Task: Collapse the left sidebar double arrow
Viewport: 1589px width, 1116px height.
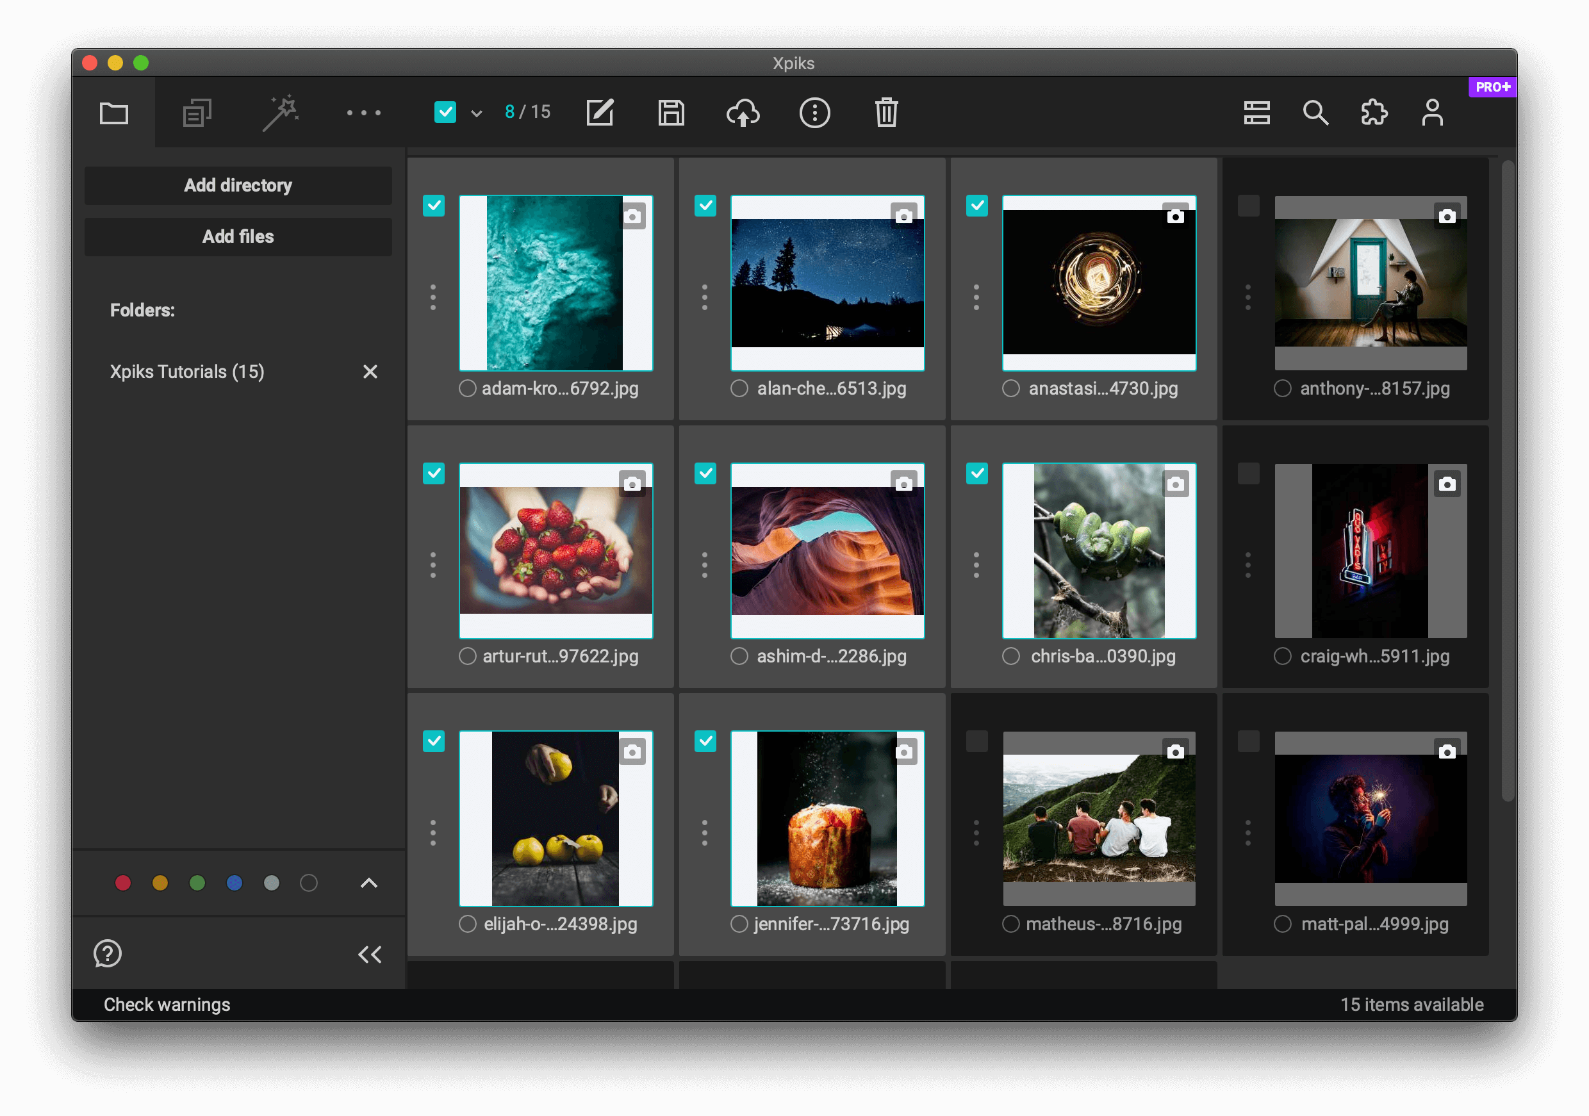Action: (370, 955)
